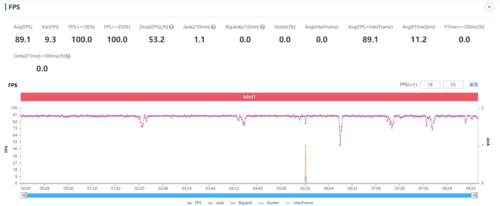Select the Avg(FTime)[ms] value 11.2

419,39
